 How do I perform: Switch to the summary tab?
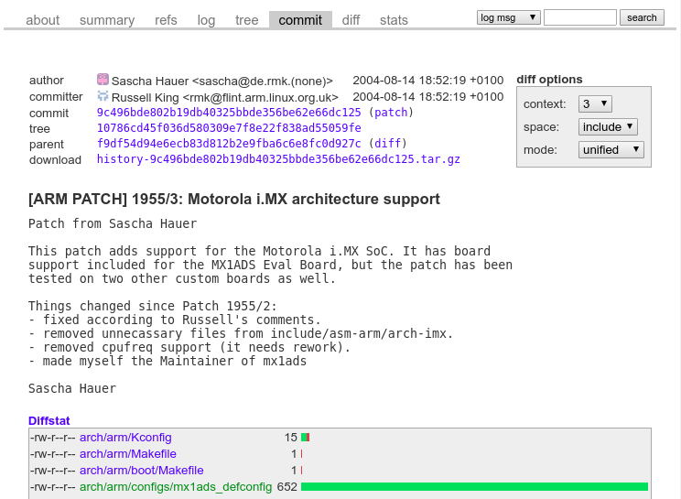[x=107, y=20]
